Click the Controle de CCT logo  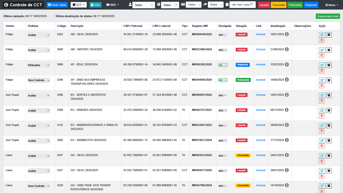coord(23,5)
